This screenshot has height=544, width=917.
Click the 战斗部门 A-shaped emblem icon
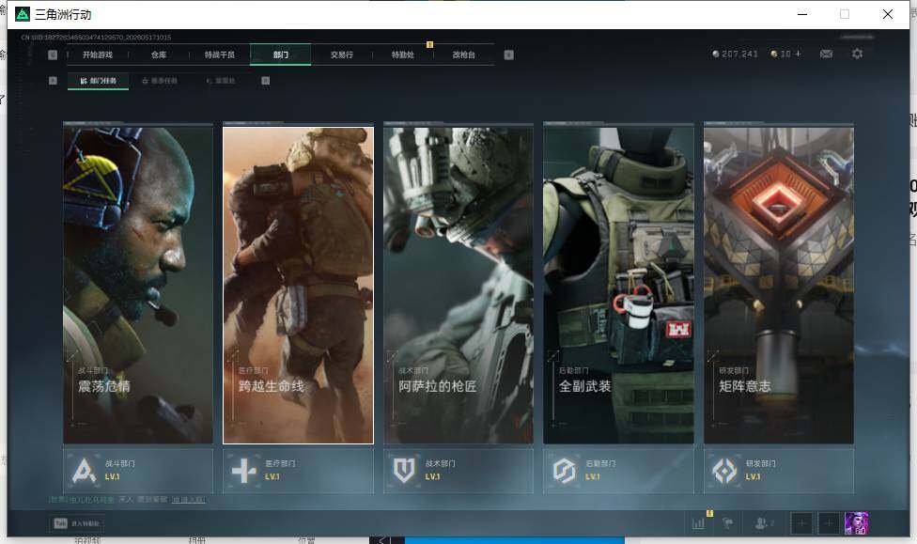point(84,471)
